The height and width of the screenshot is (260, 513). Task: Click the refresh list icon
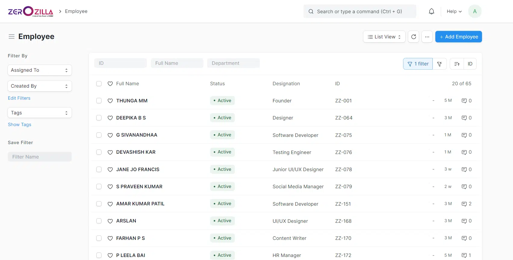tap(413, 37)
